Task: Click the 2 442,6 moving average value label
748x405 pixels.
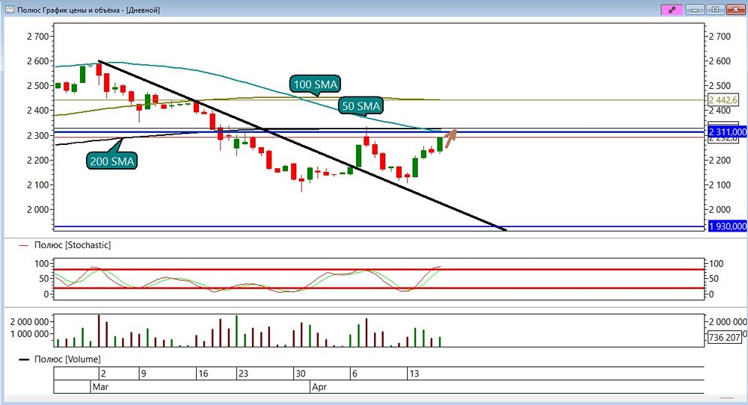Action: (x=723, y=100)
